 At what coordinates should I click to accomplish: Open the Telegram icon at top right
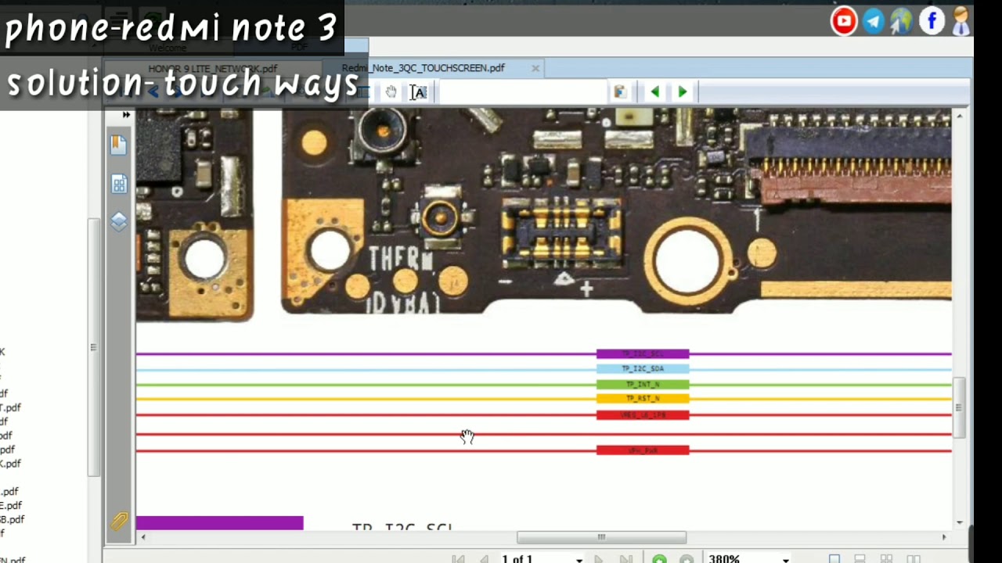874,21
